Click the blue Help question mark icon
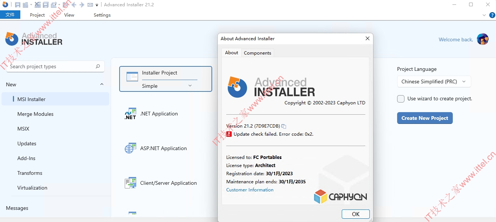 click(x=492, y=15)
